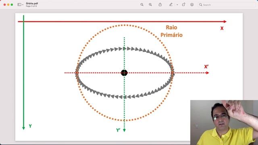
Task: Select the Órbita.pdf window title
Action: (x=32, y=4)
